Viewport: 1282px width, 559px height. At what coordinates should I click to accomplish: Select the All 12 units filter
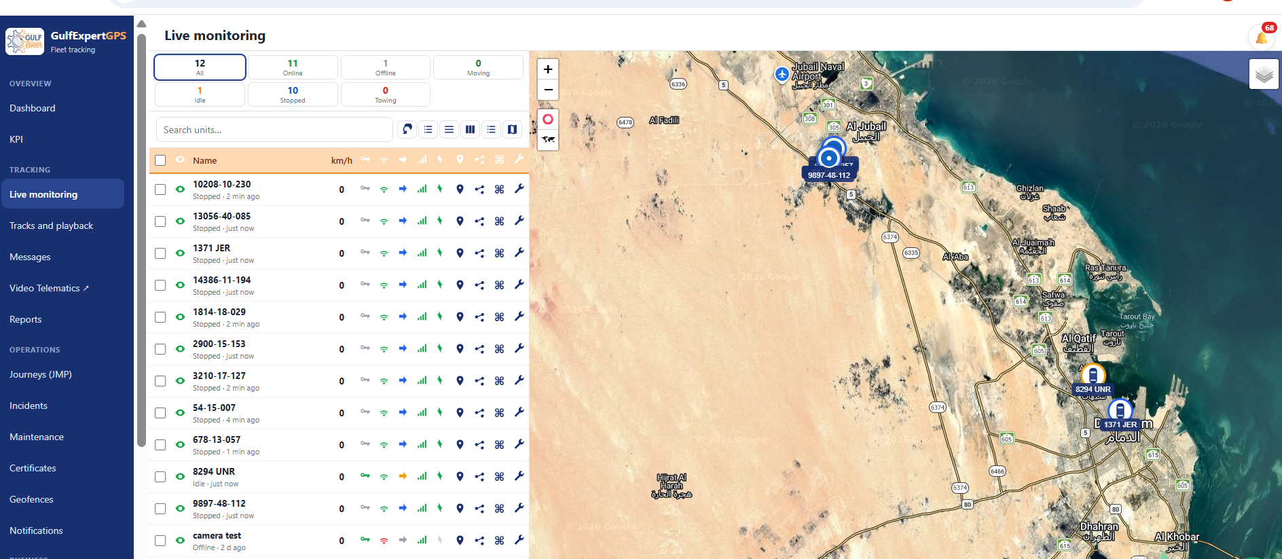coord(200,67)
